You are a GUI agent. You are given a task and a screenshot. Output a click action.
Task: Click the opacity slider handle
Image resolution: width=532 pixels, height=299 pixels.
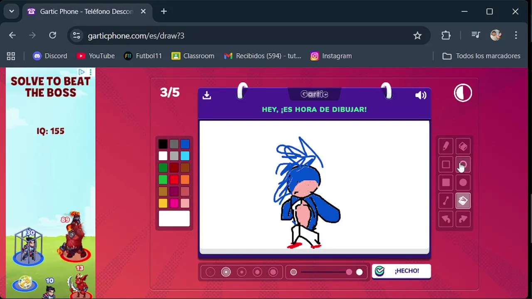click(x=349, y=272)
